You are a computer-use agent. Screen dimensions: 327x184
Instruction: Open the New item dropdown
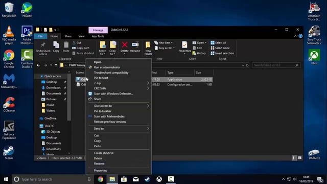[163, 42]
